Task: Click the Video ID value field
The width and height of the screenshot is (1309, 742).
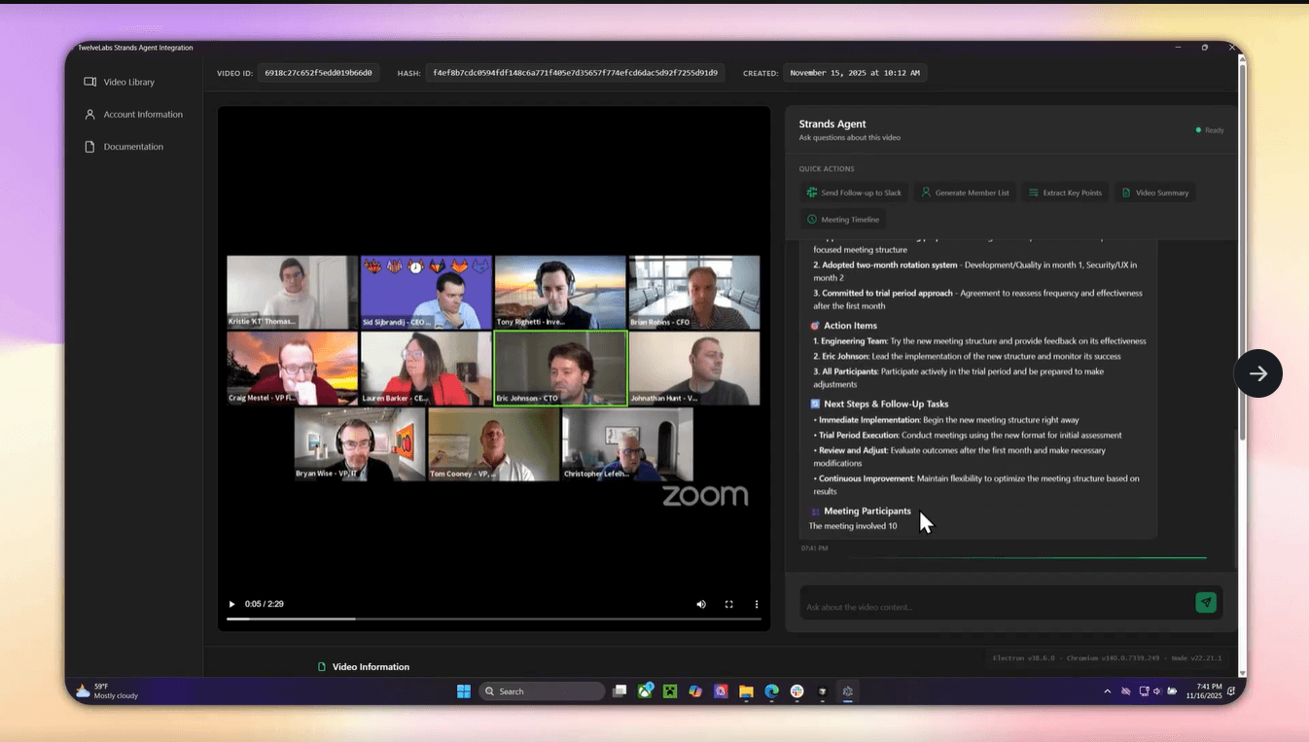Action: (318, 73)
